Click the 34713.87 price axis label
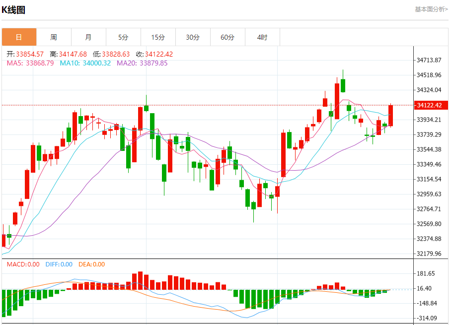The height and width of the screenshot is (325, 453). pos(429,60)
